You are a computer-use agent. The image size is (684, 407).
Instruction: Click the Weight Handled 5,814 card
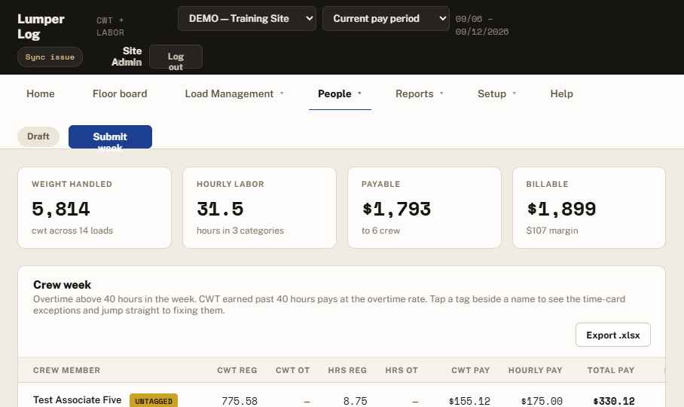coord(95,207)
